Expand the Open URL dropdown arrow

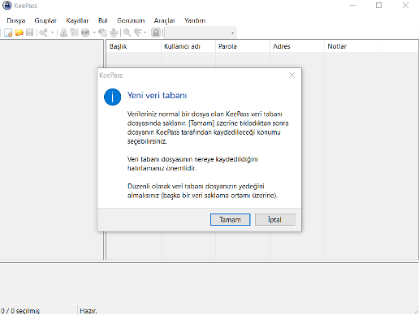(x=94, y=32)
